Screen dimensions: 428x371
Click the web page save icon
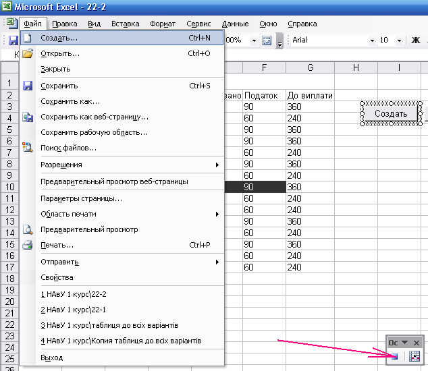click(x=28, y=117)
